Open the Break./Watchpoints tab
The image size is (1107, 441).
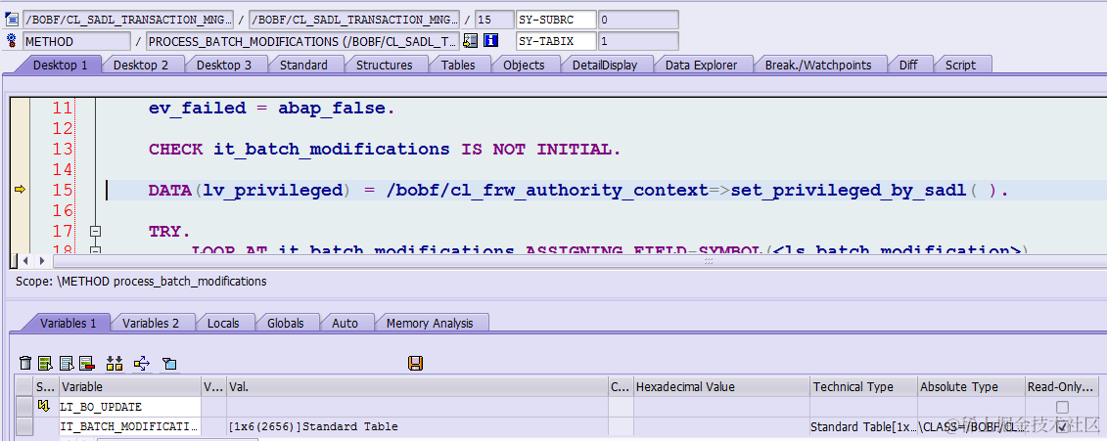click(818, 65)
